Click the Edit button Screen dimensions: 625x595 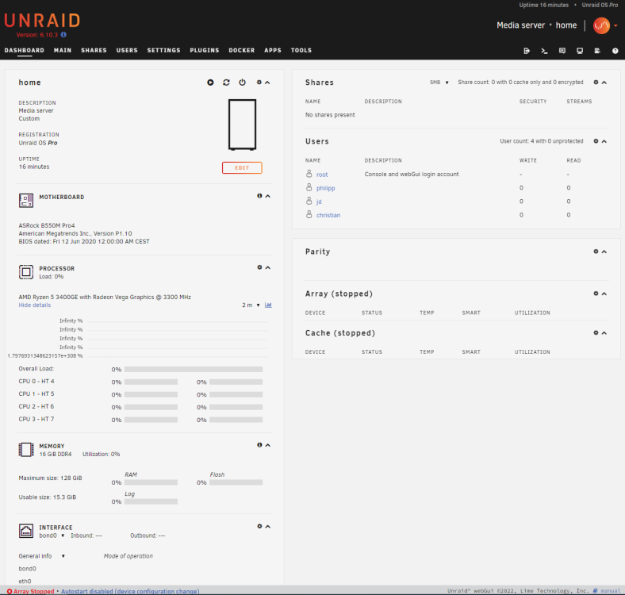pyautogui.click(x=242, y=168)
